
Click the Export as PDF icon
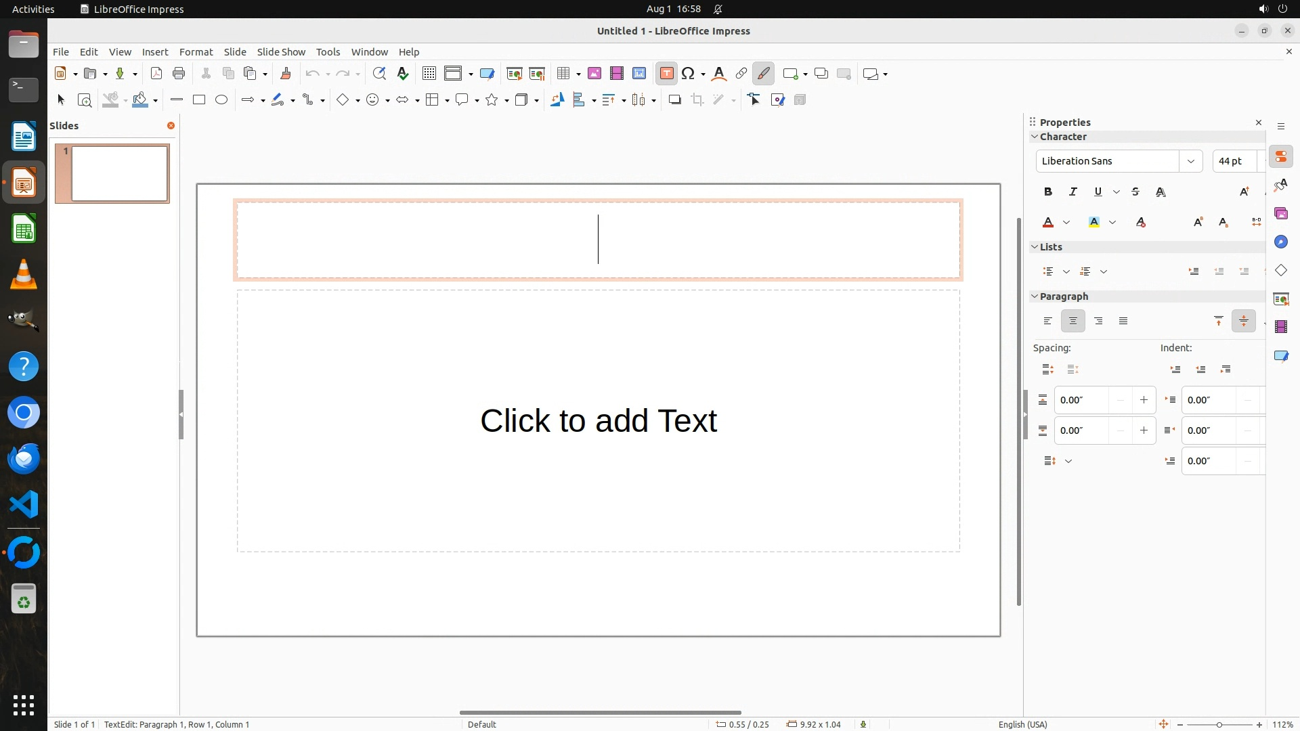156,74
